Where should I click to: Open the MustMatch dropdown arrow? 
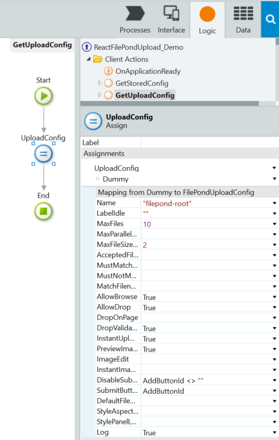click(274, 266)
